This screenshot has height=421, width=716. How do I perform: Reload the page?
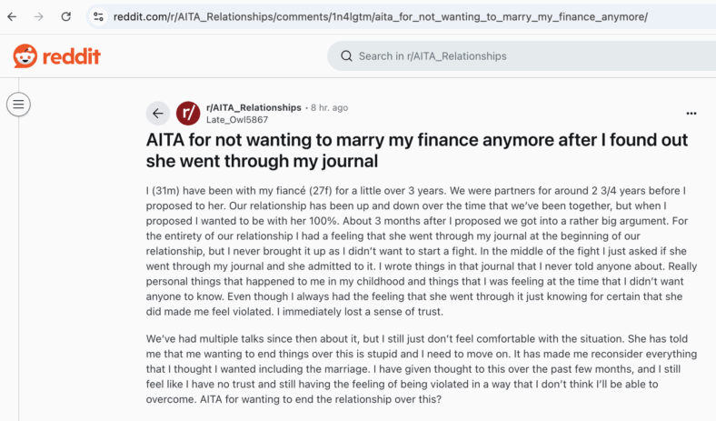[66, 17]
